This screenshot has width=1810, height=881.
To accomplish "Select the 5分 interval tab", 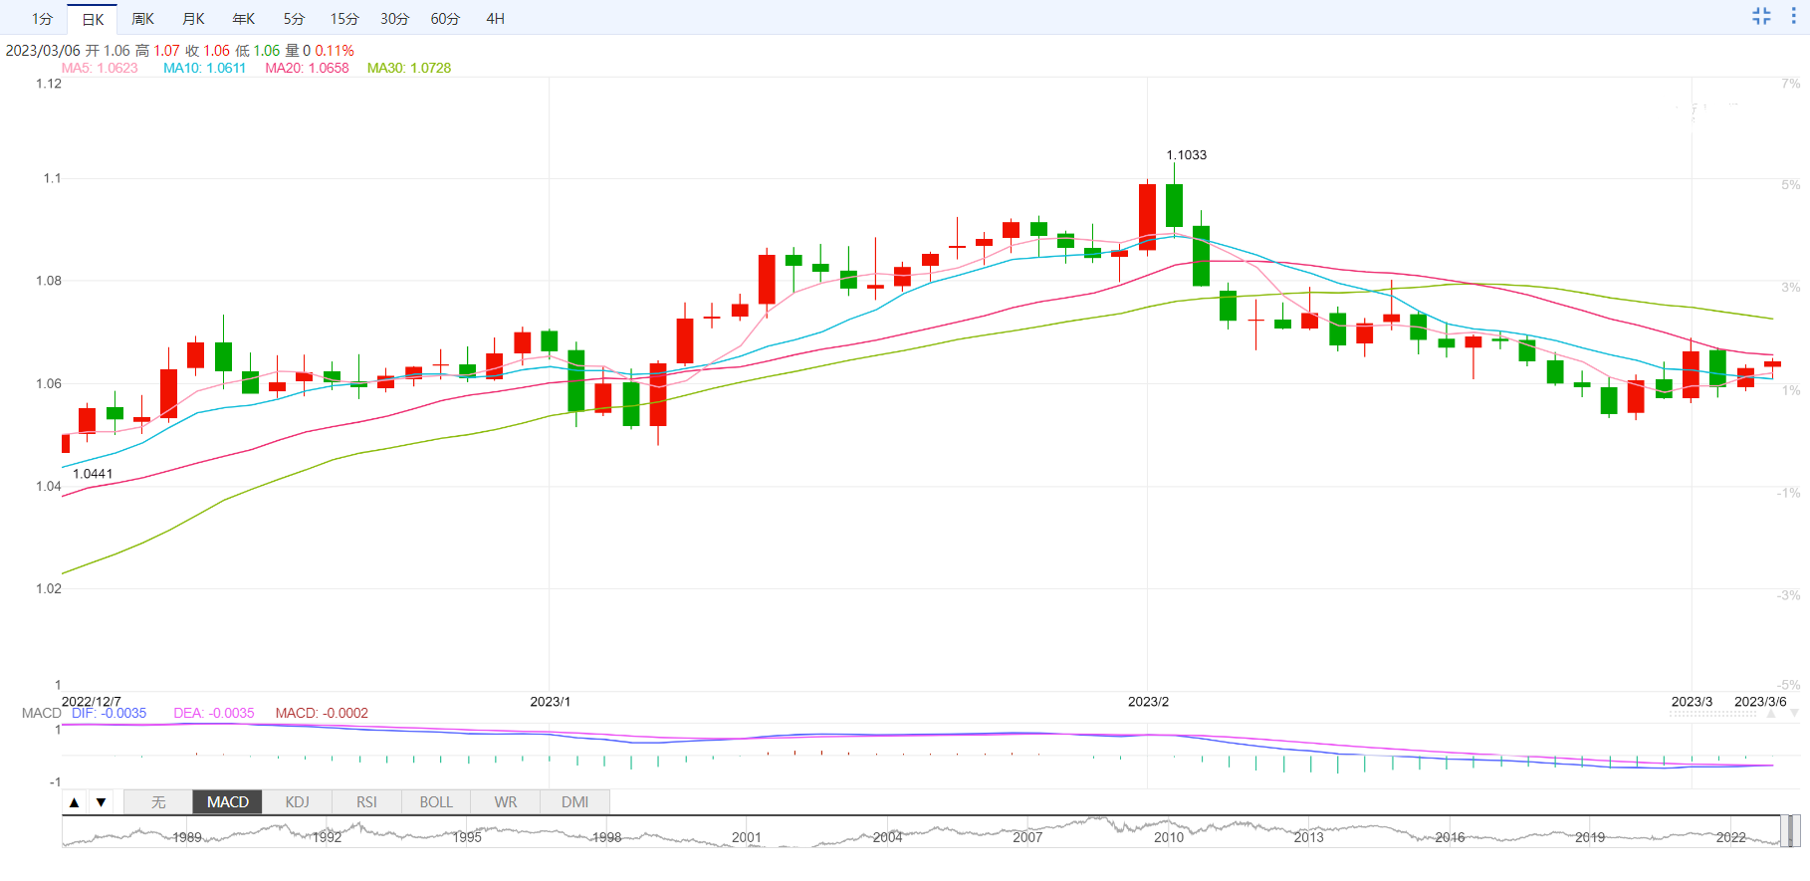I will [294, 19].
